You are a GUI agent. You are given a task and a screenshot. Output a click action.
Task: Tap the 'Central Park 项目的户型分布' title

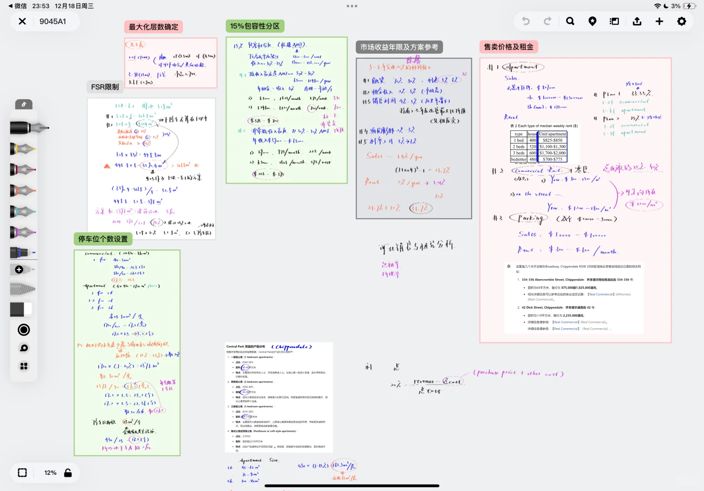246,346
